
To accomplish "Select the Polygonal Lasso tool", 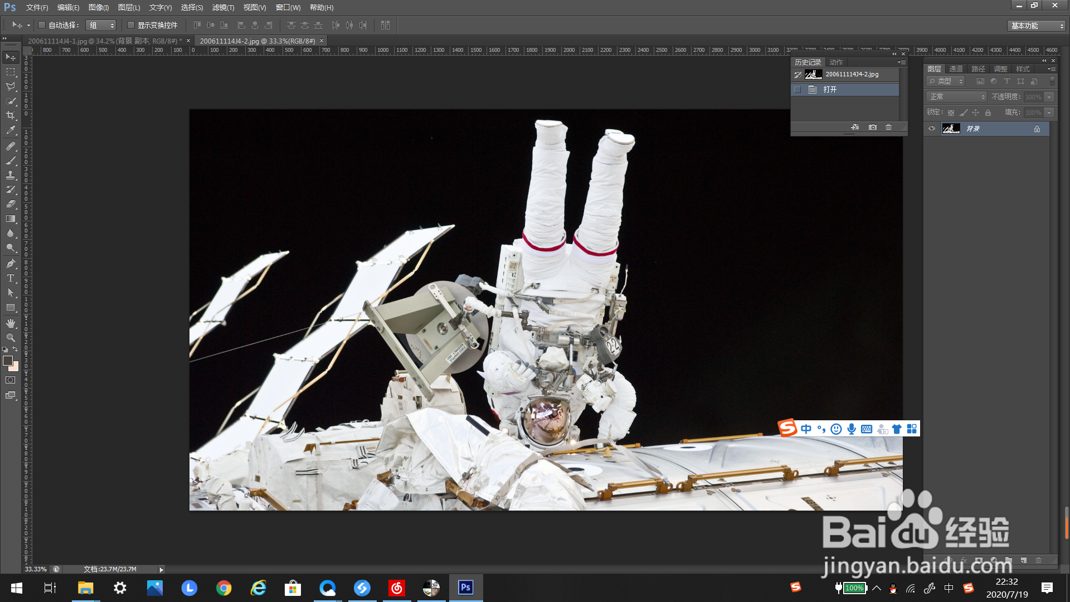I will click(x=11, y=86).
